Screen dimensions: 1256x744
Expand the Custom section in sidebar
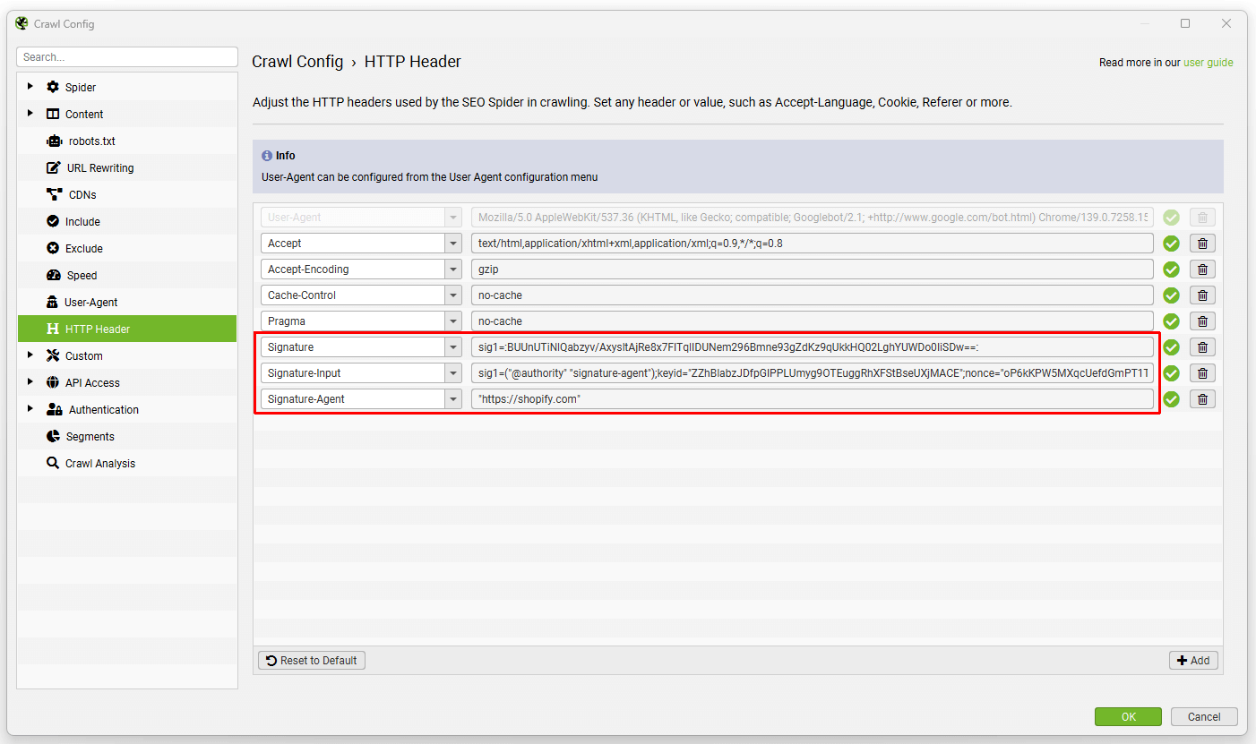30,355
